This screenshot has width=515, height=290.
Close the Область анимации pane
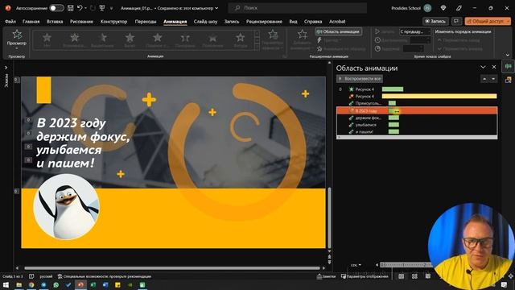click(x=494, y=67)
